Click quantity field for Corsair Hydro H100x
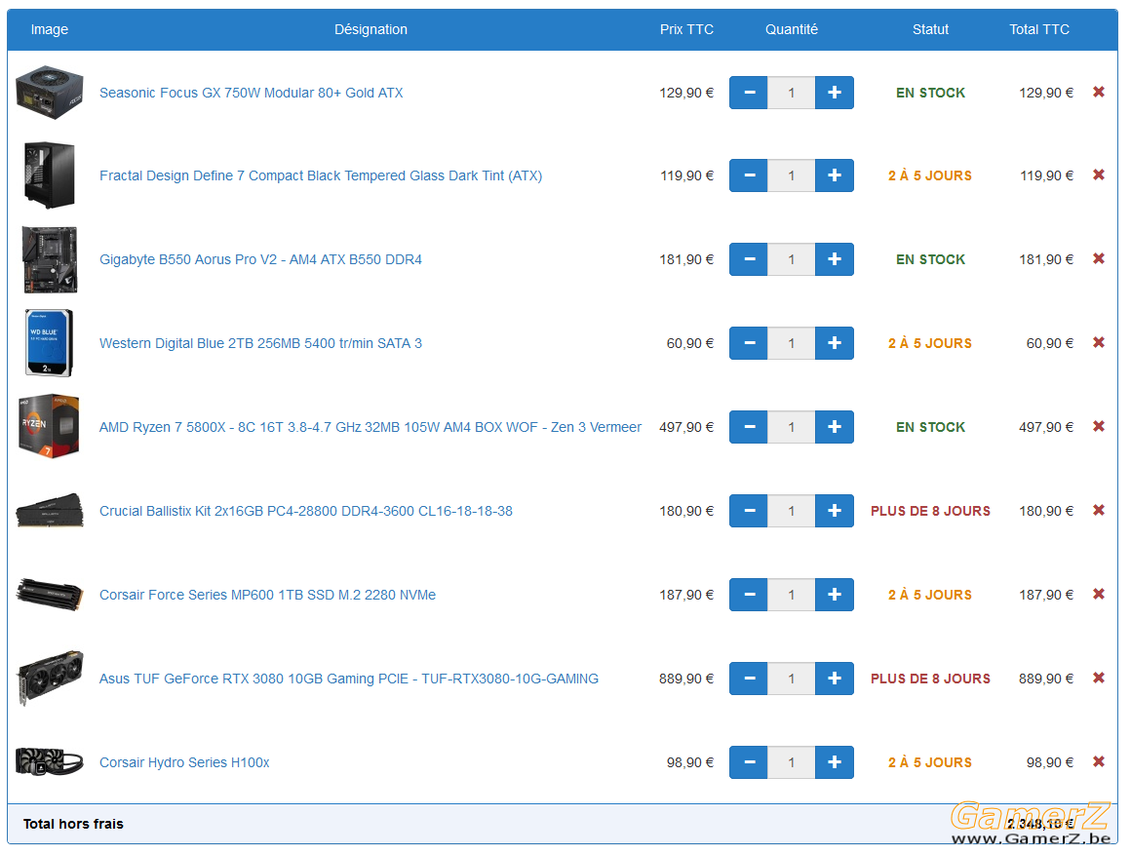This screenshot has height=854, width=1131. coord(792,762)
